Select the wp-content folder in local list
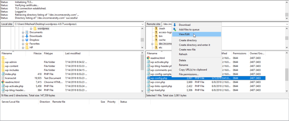The image size is (289, 121). coord(12,66)
